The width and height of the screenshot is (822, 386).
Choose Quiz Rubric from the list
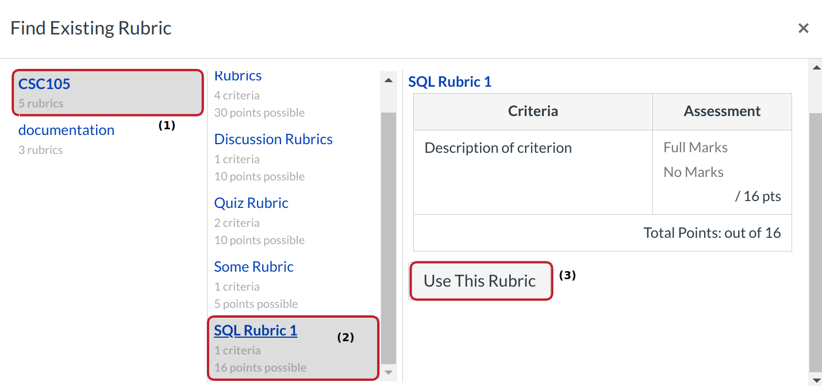click(x=251, y=203)
